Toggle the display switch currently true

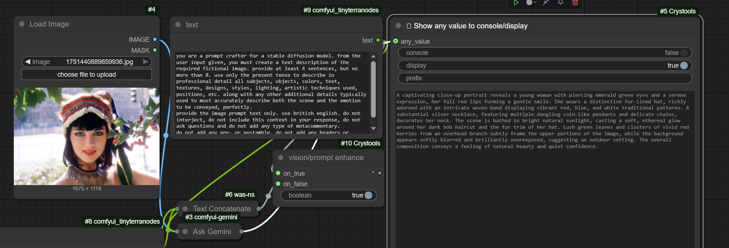684,65
